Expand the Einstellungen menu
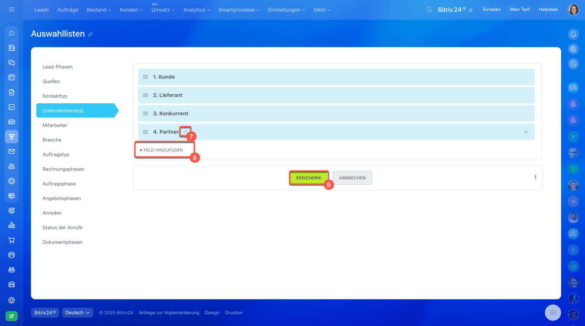Viewport: 585px width, 326px height. pyautogui.click(x=287, y=10)
